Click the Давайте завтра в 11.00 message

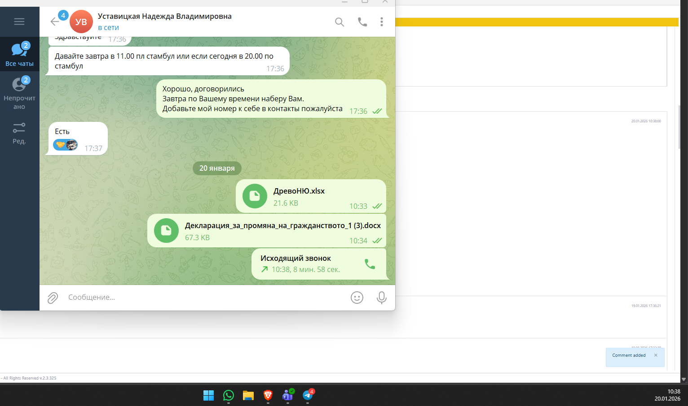coord(169,61)
